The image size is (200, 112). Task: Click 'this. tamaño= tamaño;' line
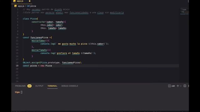pos(53,28)
